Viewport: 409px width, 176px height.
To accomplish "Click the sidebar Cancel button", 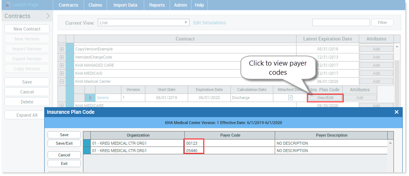I will 27,92.
